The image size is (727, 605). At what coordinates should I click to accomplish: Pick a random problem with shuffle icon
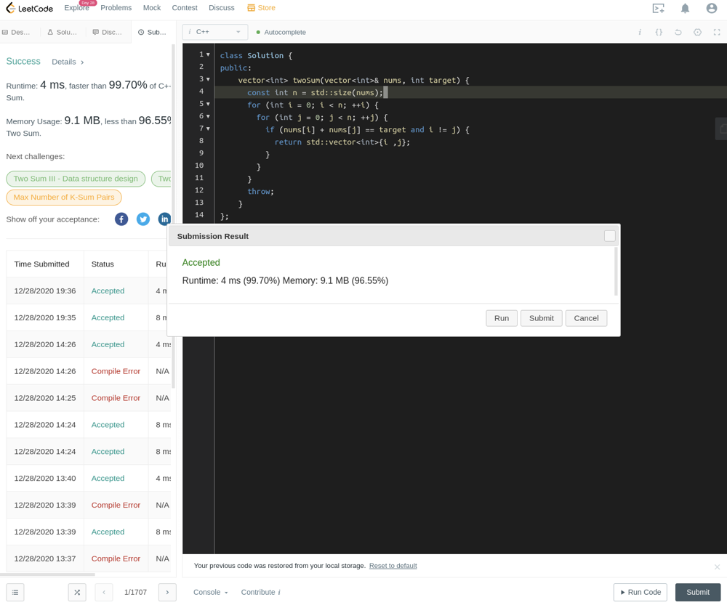click(77, 592)
